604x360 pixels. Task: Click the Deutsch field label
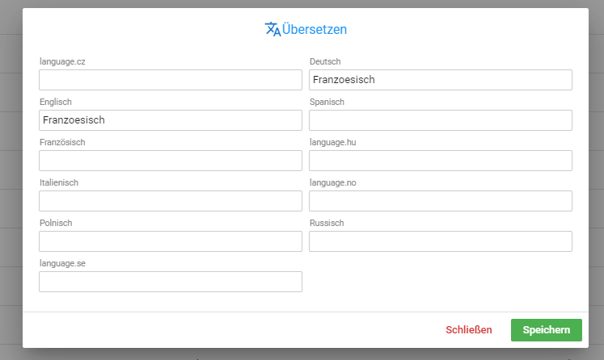pyautogui.click(x=325, y=61)
